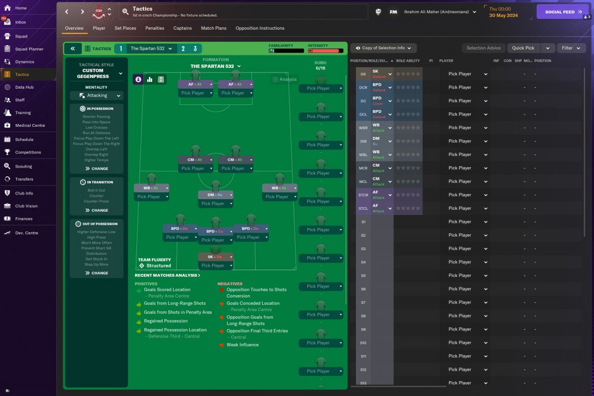Go forward with the right arrow
Image resolution: width=594 pixels, height=396 pixels.
tap(83, 12)
